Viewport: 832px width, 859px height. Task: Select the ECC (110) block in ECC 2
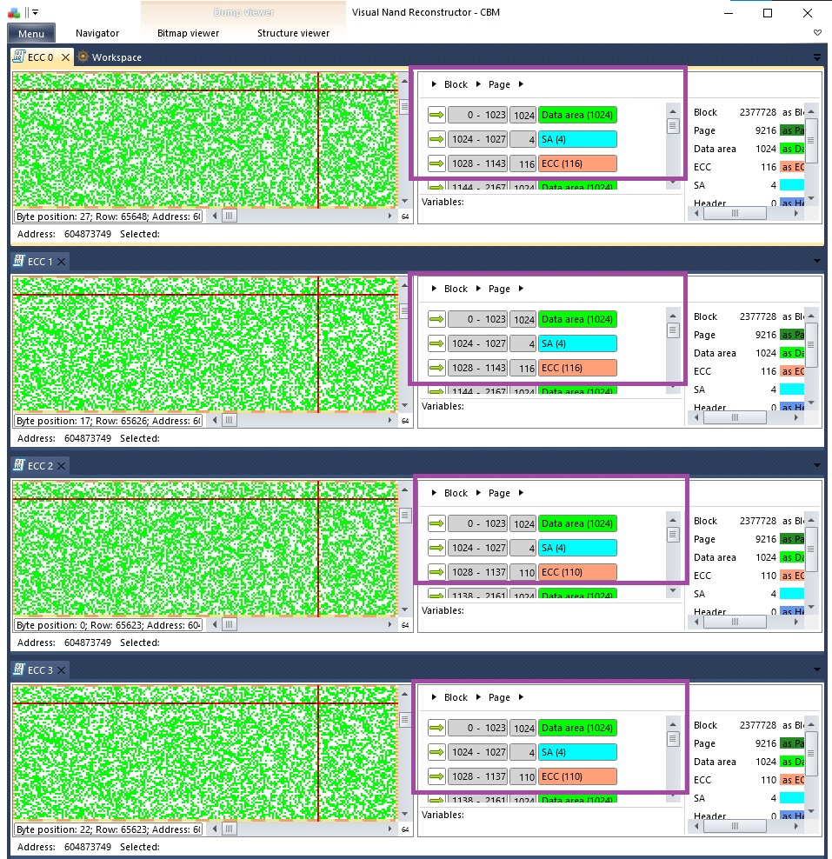click(x=577, y=572)
